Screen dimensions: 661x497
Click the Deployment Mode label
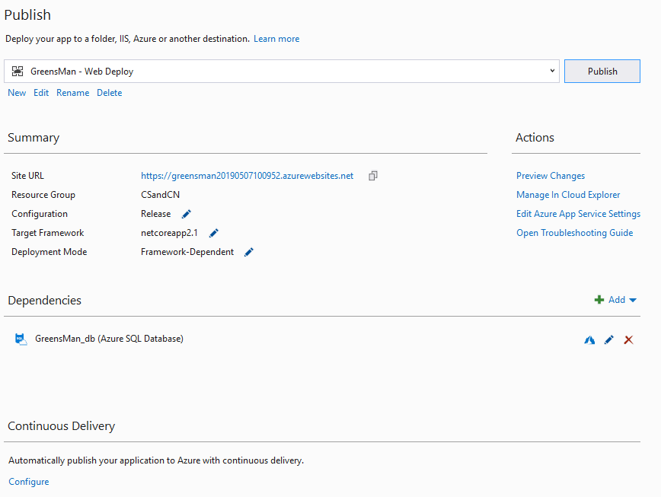pyautogui.click(x=49, y=251)
